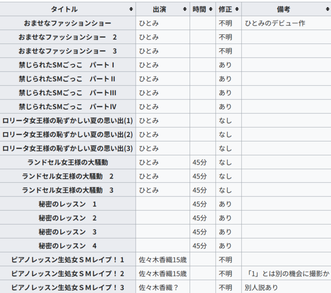Select あり in the 秘密のレッスン 4 row
331x293 pixels.
pyautogui.click(x=225, y=246)
